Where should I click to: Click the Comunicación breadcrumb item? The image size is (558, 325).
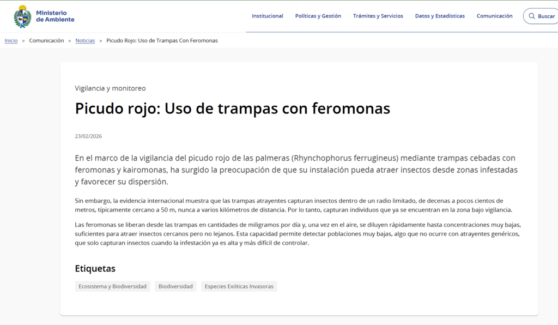tap(46, 41)
